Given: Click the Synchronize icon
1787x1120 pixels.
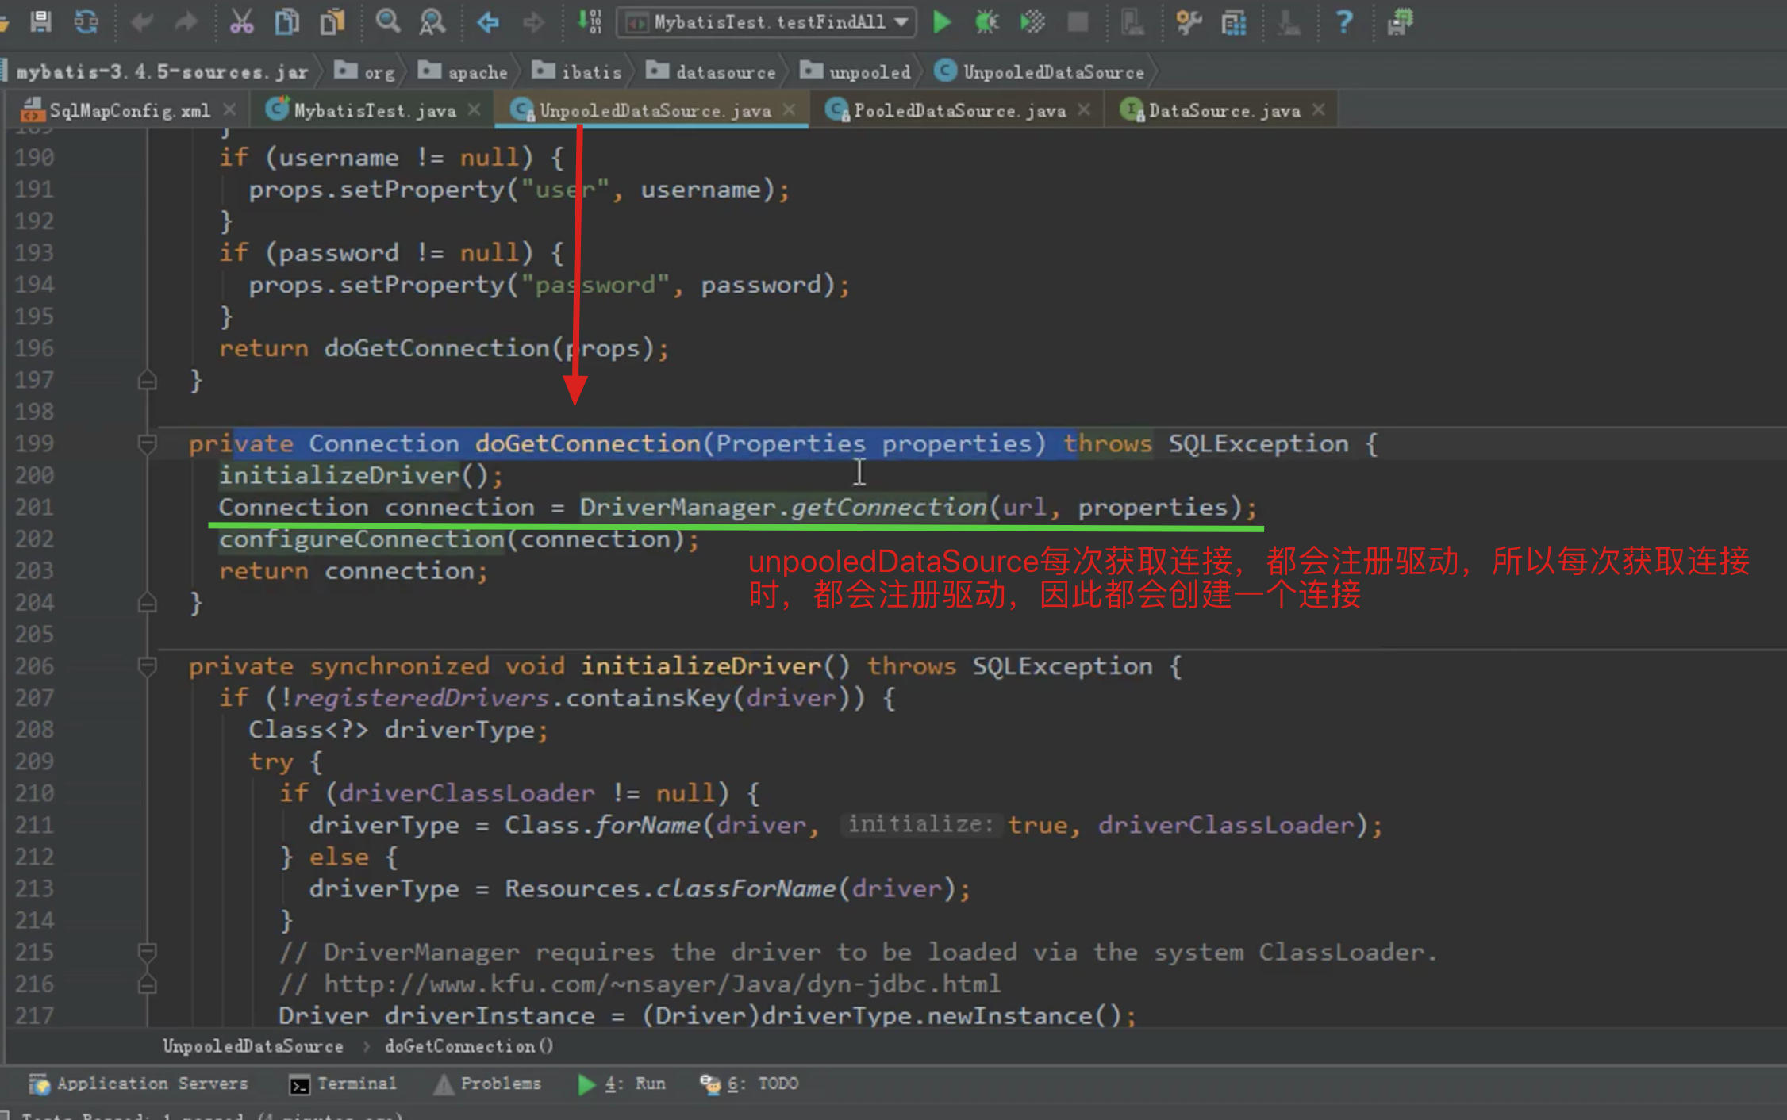Looking at the screenshot, I should [x=86, y=21].
